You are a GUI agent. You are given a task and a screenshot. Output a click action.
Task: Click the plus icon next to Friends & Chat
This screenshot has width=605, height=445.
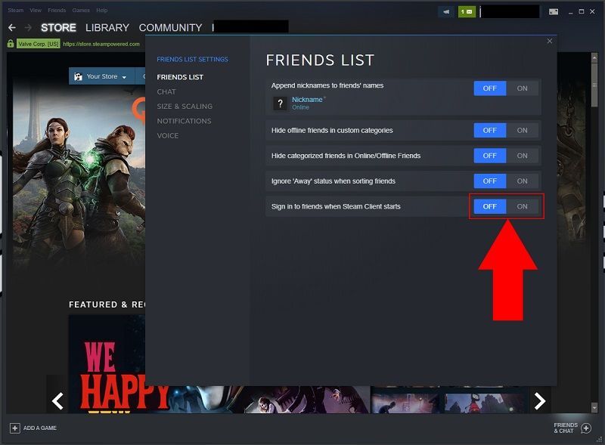pos(585,428)
